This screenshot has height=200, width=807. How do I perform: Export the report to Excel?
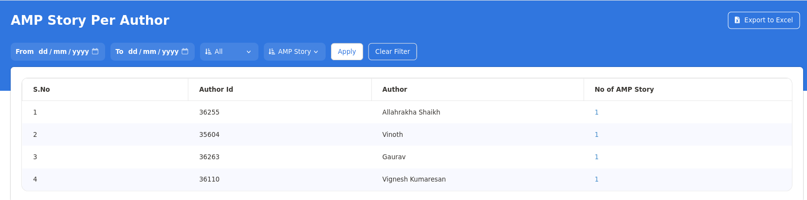click(x=764, y=20)
